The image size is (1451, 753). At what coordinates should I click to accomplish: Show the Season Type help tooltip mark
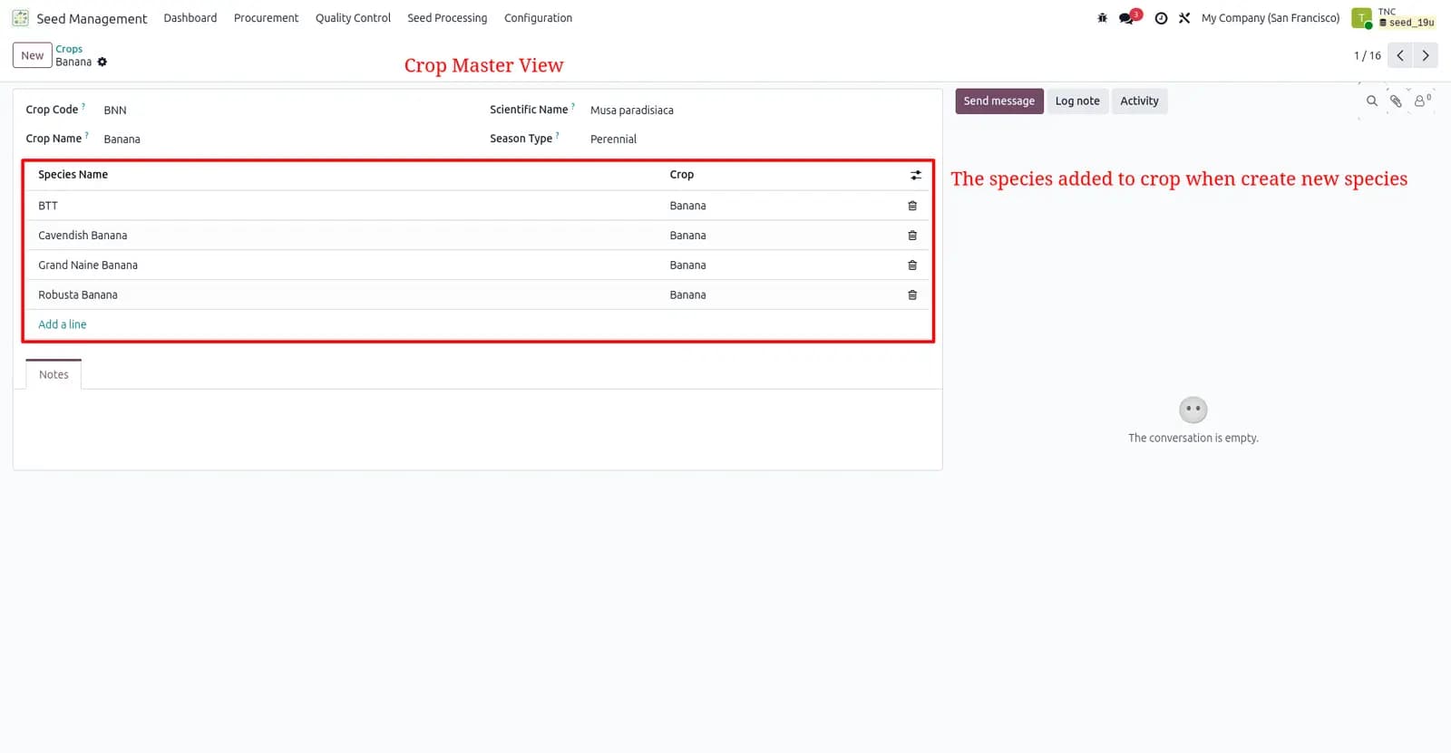(558, 135)
